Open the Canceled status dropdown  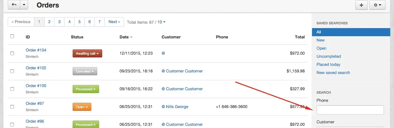coord(85,71)
